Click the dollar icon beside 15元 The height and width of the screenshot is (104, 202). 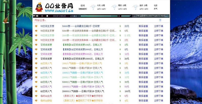(x=120, y=77)
